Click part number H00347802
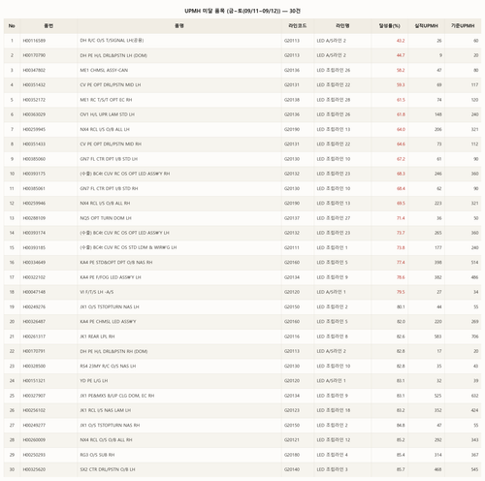485x481 pixels. 34,70
